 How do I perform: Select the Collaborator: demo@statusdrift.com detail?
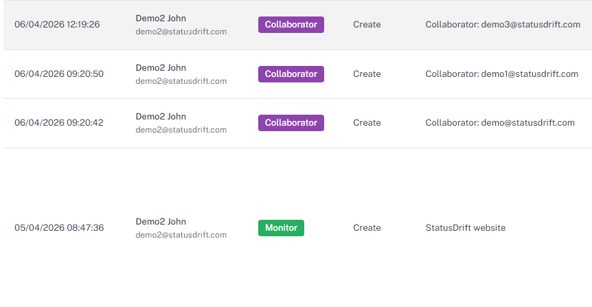click(499, 123)
